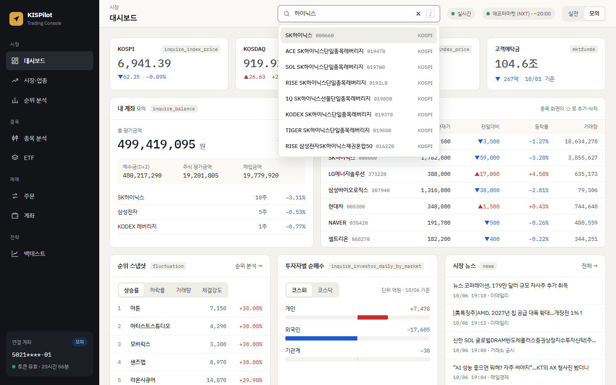This screenshot has height=385, width=616.
Task: Click SK하이닉스 holding in 내 계좌
Action: [x=211, y=198]
